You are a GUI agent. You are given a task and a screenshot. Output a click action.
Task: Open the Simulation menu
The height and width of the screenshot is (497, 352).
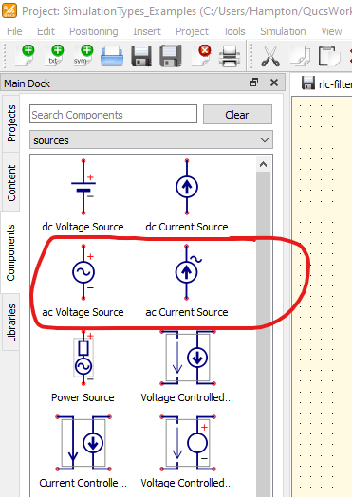283,31
